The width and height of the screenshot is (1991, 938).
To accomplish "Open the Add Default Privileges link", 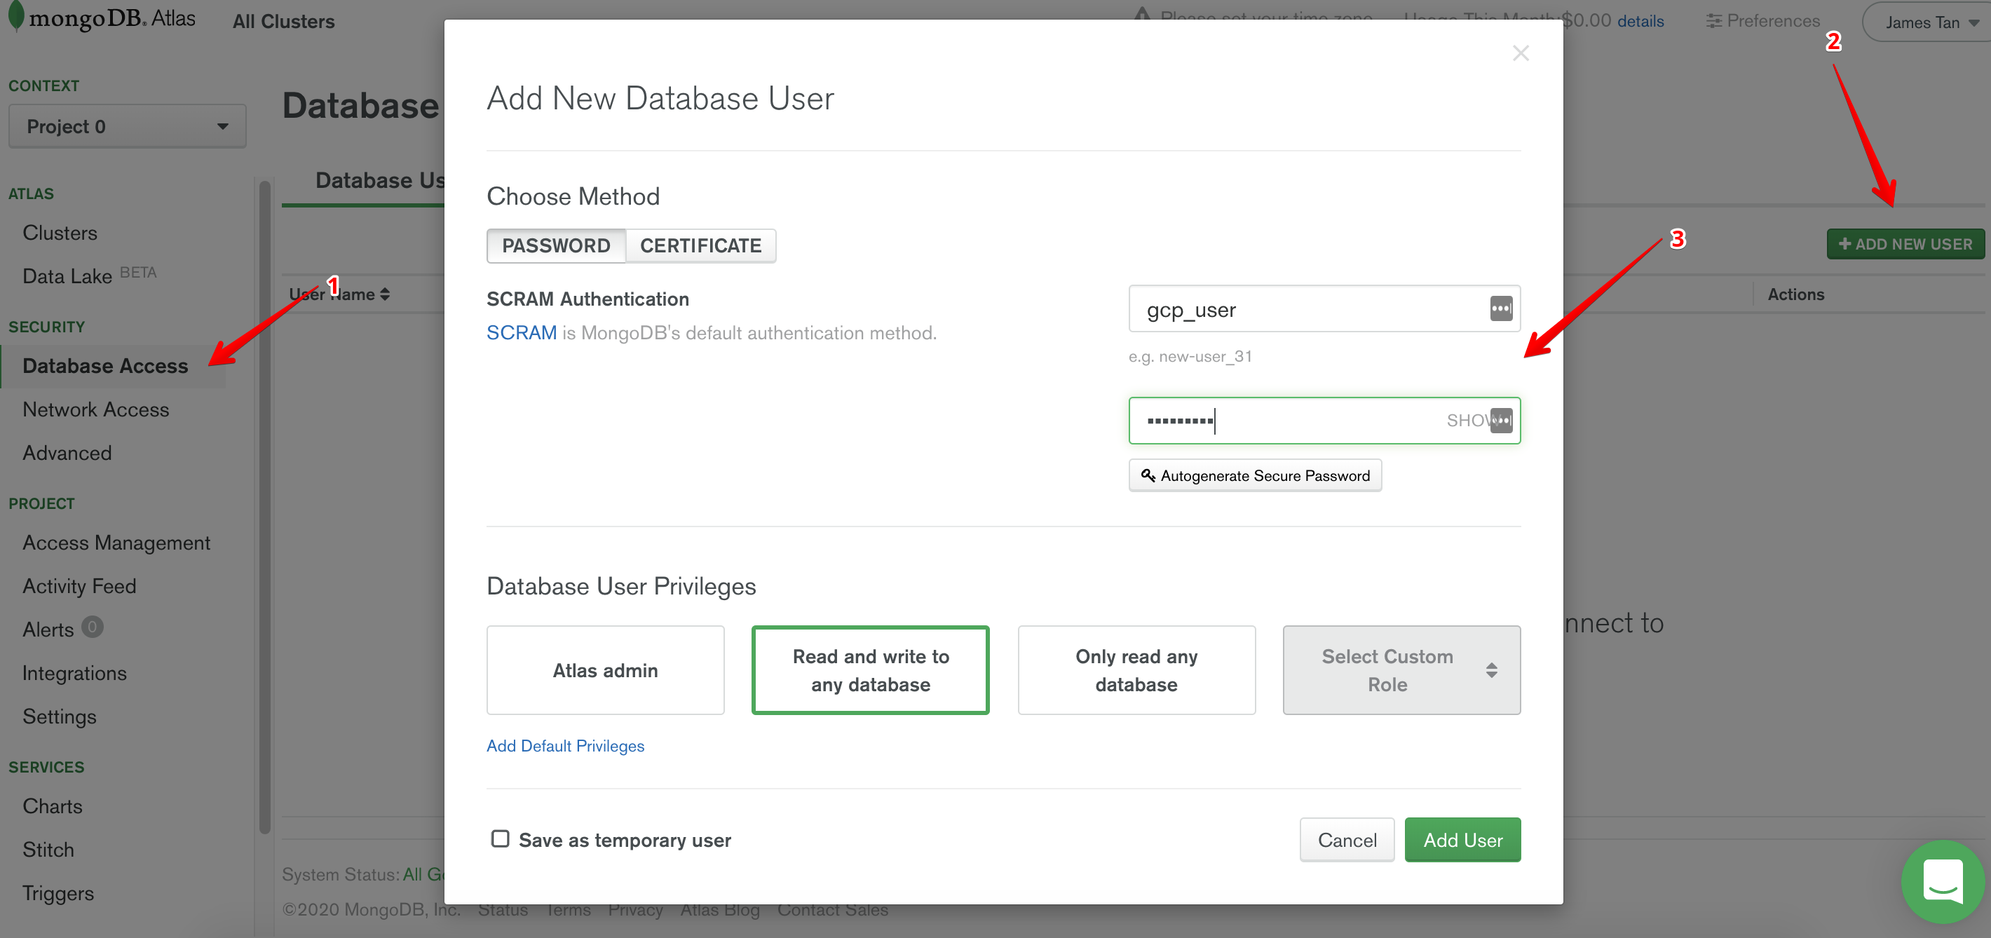I will click(565, 746).
